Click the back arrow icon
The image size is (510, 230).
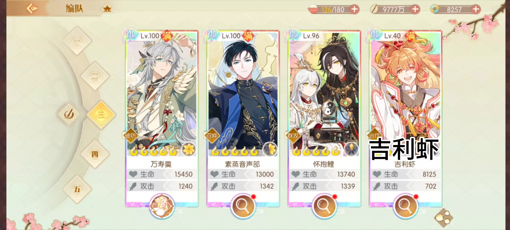(32, 9)
